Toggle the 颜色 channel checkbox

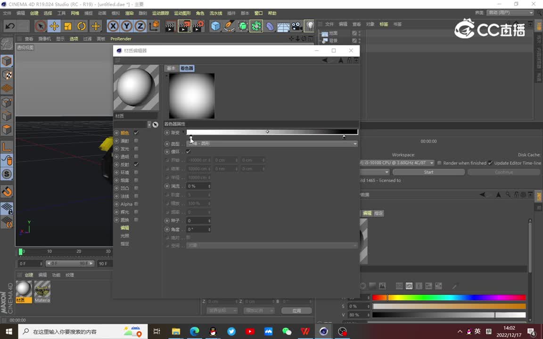point(136,133)
